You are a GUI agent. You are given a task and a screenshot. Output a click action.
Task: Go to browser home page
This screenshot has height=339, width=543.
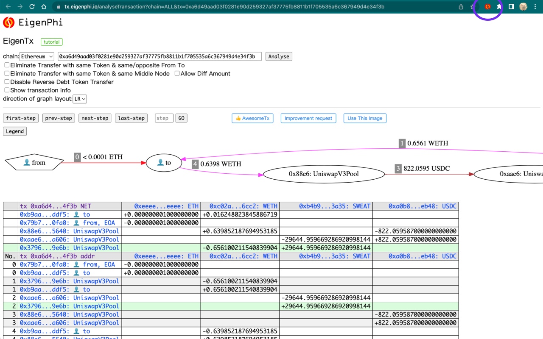tap(44, 7)
